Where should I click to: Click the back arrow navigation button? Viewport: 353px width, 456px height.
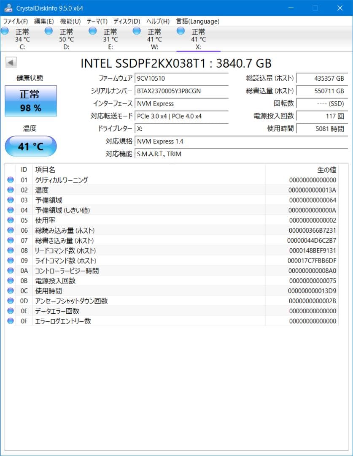(x=11, y=62)
